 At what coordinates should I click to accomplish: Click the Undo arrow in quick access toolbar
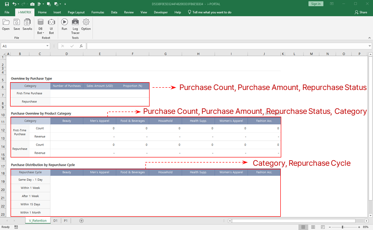[15, 4]
